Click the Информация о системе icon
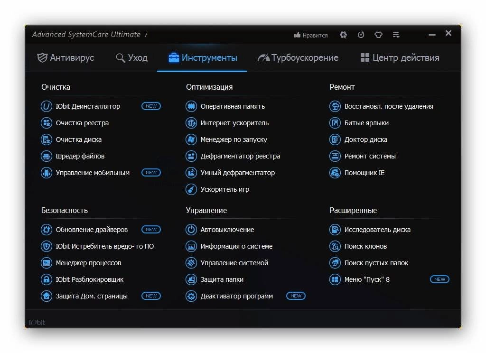This screenshot has width=486, height=353. coord(191,246)
